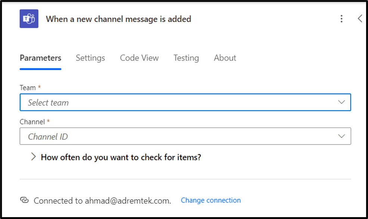The height and width of the screenshot is (219, 368).
Task: Open the Channel dropdown arrow
Action: pyautogui.click(x=341, y=136)
